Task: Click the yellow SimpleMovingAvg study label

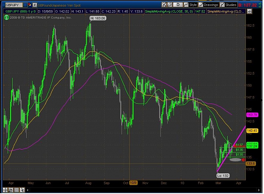Action: click(x=226, y=11)
